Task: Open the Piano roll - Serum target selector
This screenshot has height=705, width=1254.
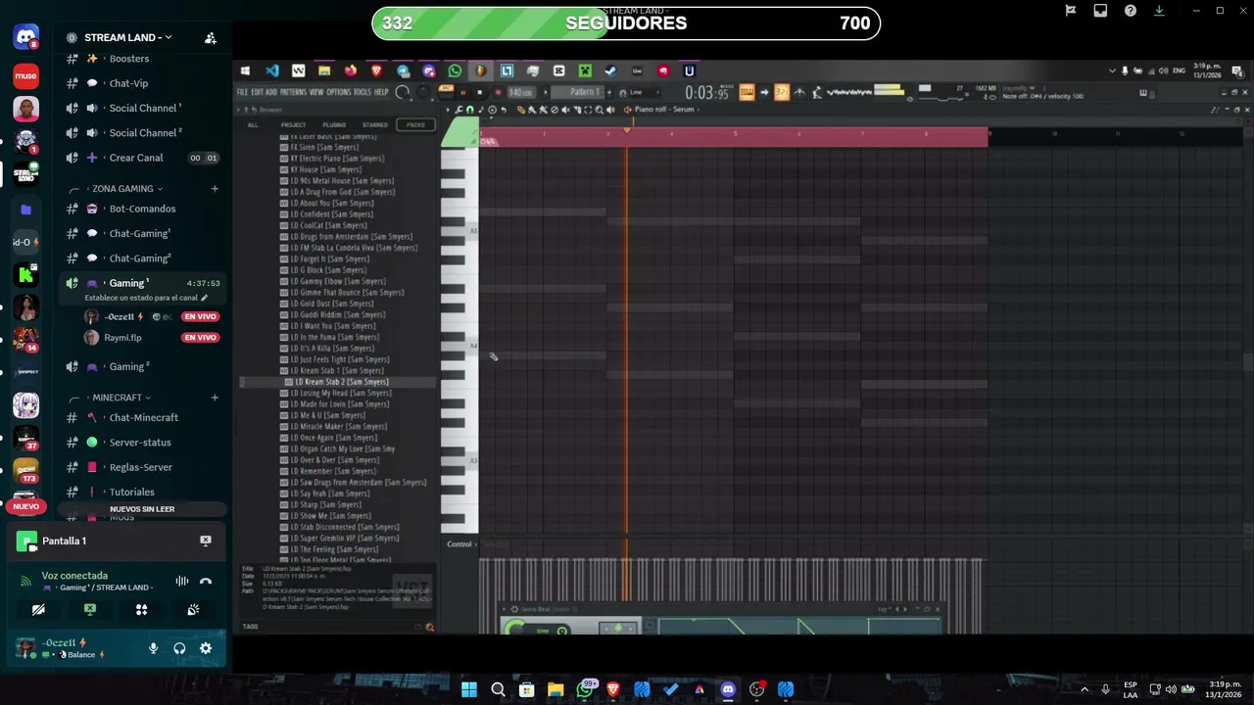Action: [x=664, y=110]
